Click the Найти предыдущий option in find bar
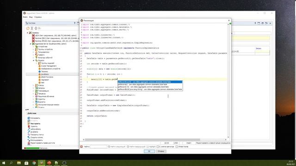The width and height of the screenshot is (296, 166). [x=136, y=147]
